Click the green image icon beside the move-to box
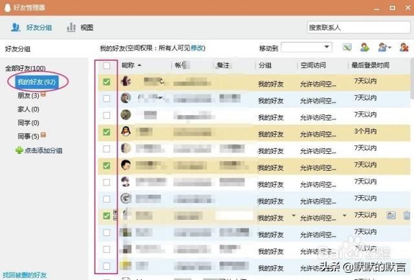 click(x=347, y=47)
